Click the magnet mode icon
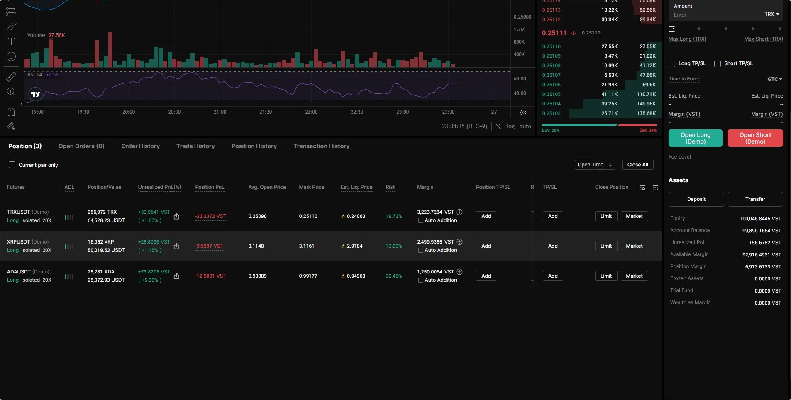The width and height of the screenshot is (791, 400). 11,112
